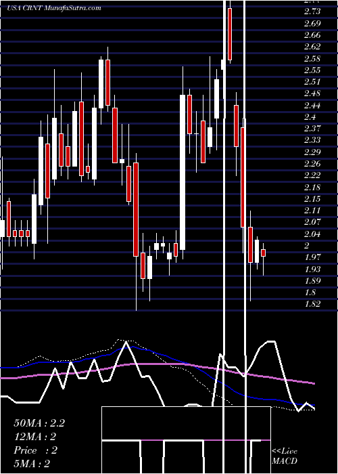
Task: Click the 1.97 price axis label
Action: tap(312, 257)
